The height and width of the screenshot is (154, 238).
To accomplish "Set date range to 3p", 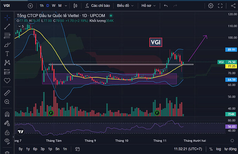I will coord(43,149).
